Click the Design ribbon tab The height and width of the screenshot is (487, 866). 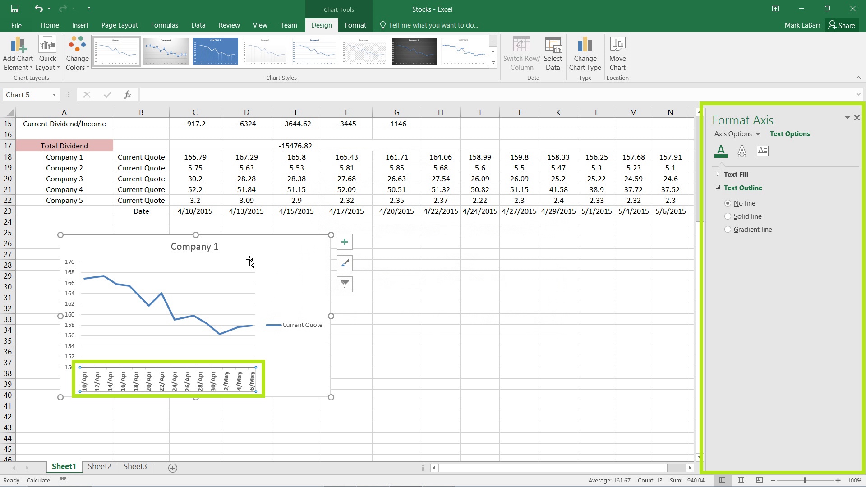click(x=321, y=25)
